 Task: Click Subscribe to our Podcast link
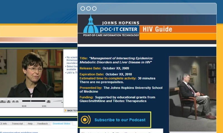tap(120, 120)
